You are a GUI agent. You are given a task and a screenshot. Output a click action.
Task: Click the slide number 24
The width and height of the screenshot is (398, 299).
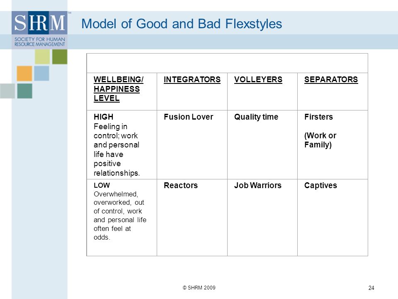[x=371, y=288]
